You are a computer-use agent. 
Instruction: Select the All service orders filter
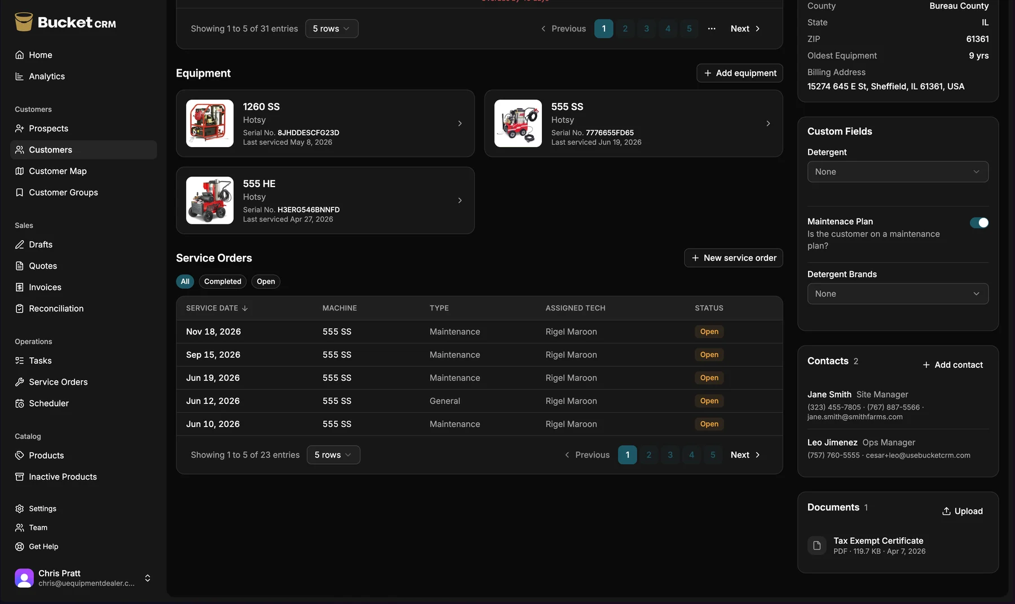click(x=185, y=282)
